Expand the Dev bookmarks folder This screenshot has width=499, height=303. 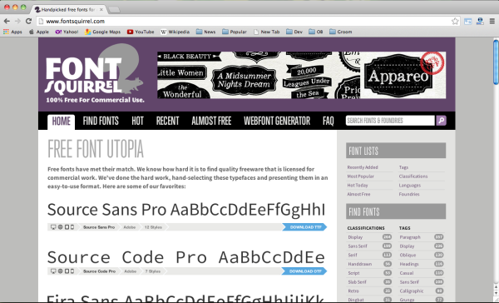294,32
